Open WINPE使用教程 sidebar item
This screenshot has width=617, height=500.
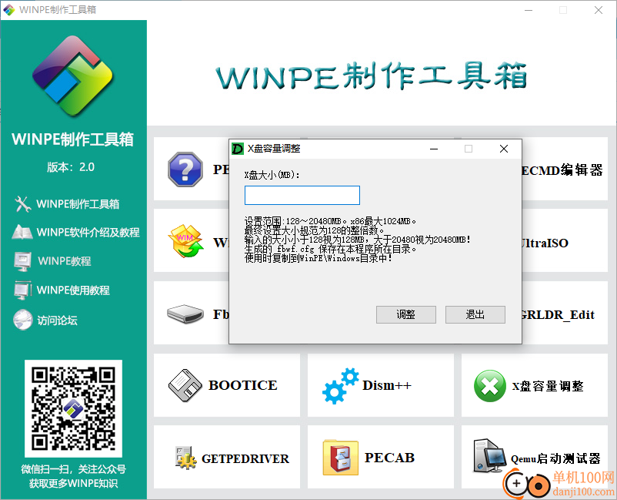click(x=73, y=290)
